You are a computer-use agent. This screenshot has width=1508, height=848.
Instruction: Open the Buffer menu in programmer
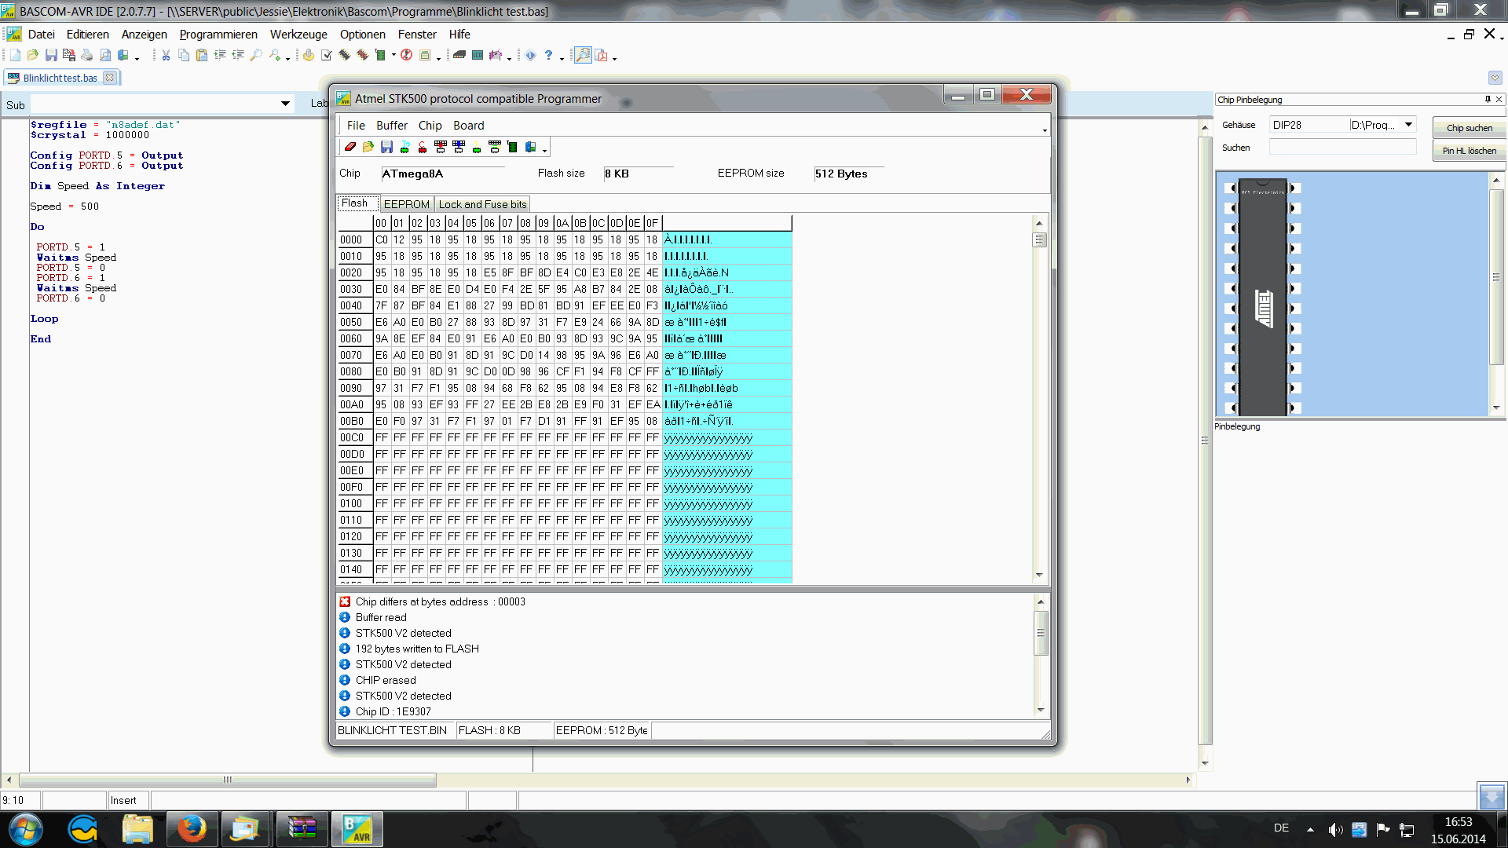click(x=391, y=126)
